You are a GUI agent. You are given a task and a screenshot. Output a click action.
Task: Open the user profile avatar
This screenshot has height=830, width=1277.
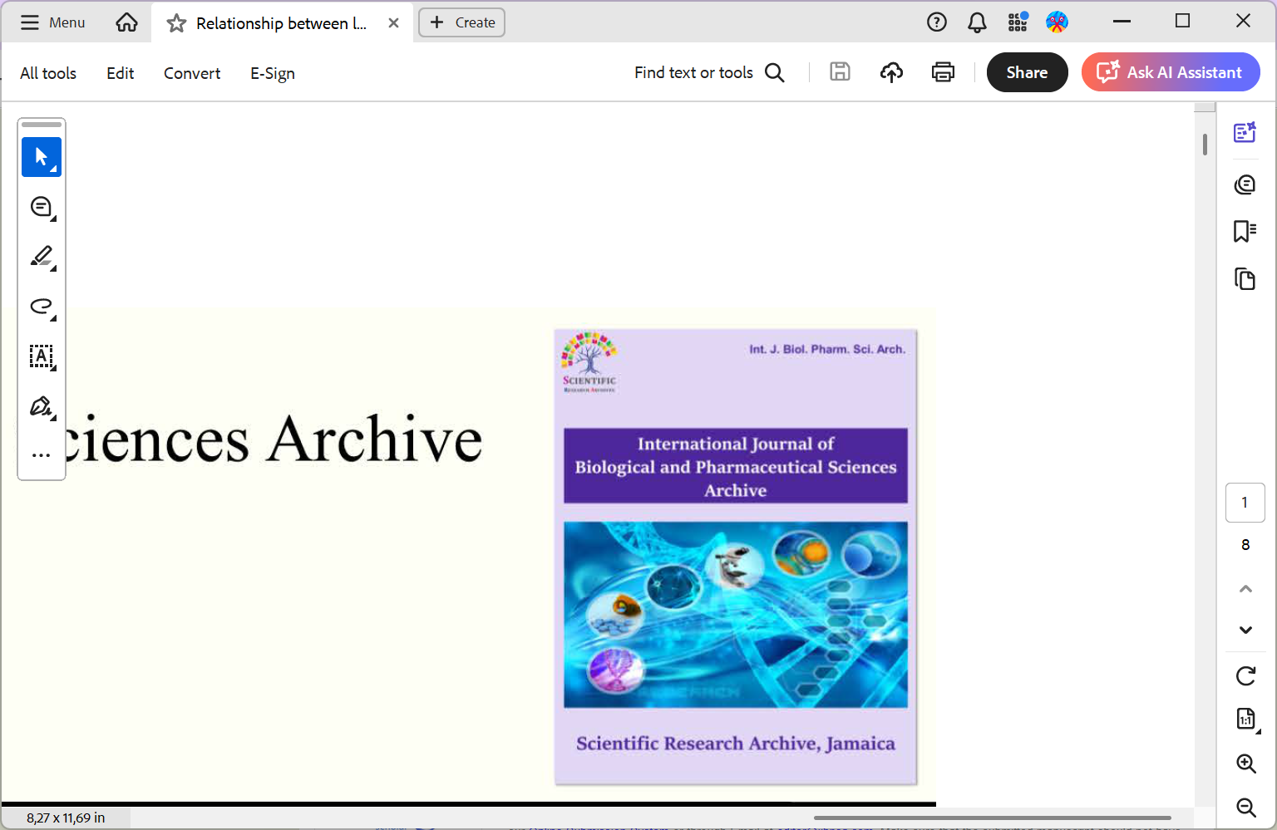(x=1058, y=22)
